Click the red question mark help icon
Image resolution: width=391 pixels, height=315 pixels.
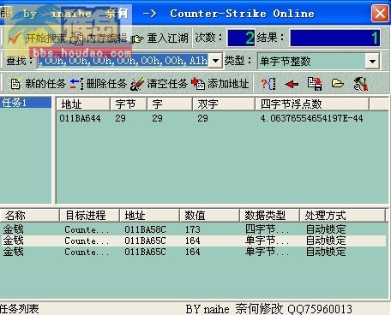268,84
